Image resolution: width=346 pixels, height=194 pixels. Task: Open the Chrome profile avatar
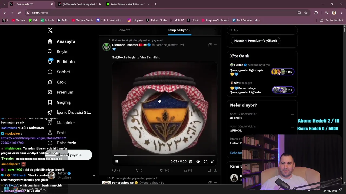pos(334,13)
